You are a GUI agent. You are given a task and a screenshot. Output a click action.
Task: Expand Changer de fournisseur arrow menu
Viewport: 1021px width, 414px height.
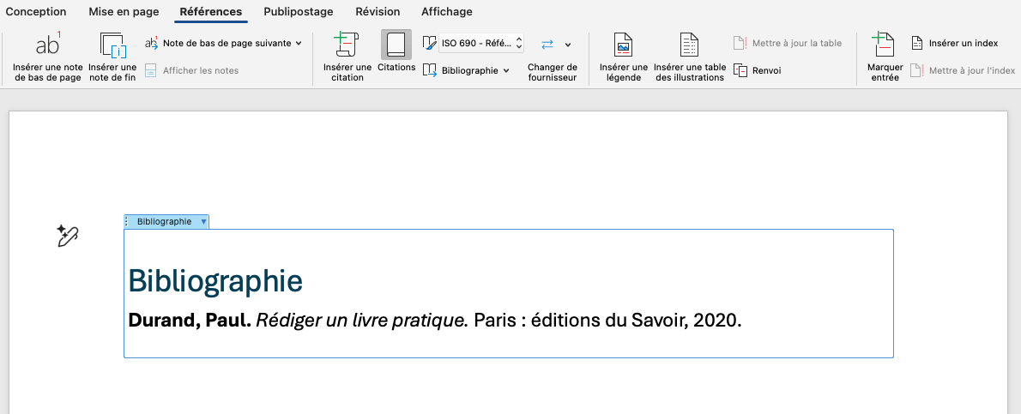(x=568, y=45)
